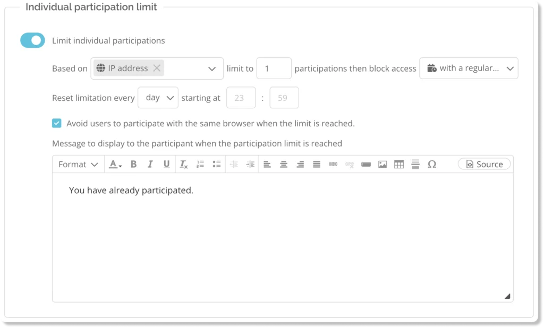Insert a numbered list
This screenshot has width=544, height=328.
[x=200, y=165]
